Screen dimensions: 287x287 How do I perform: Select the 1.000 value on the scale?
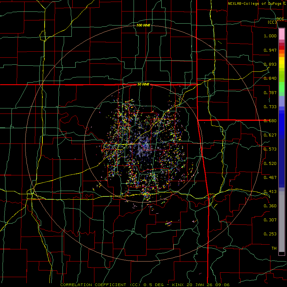point(270,36)
